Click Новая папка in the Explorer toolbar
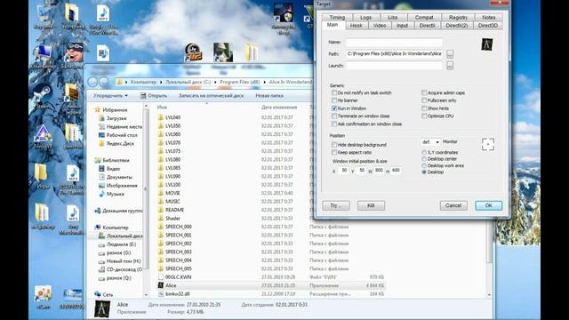 pos(269,96)
